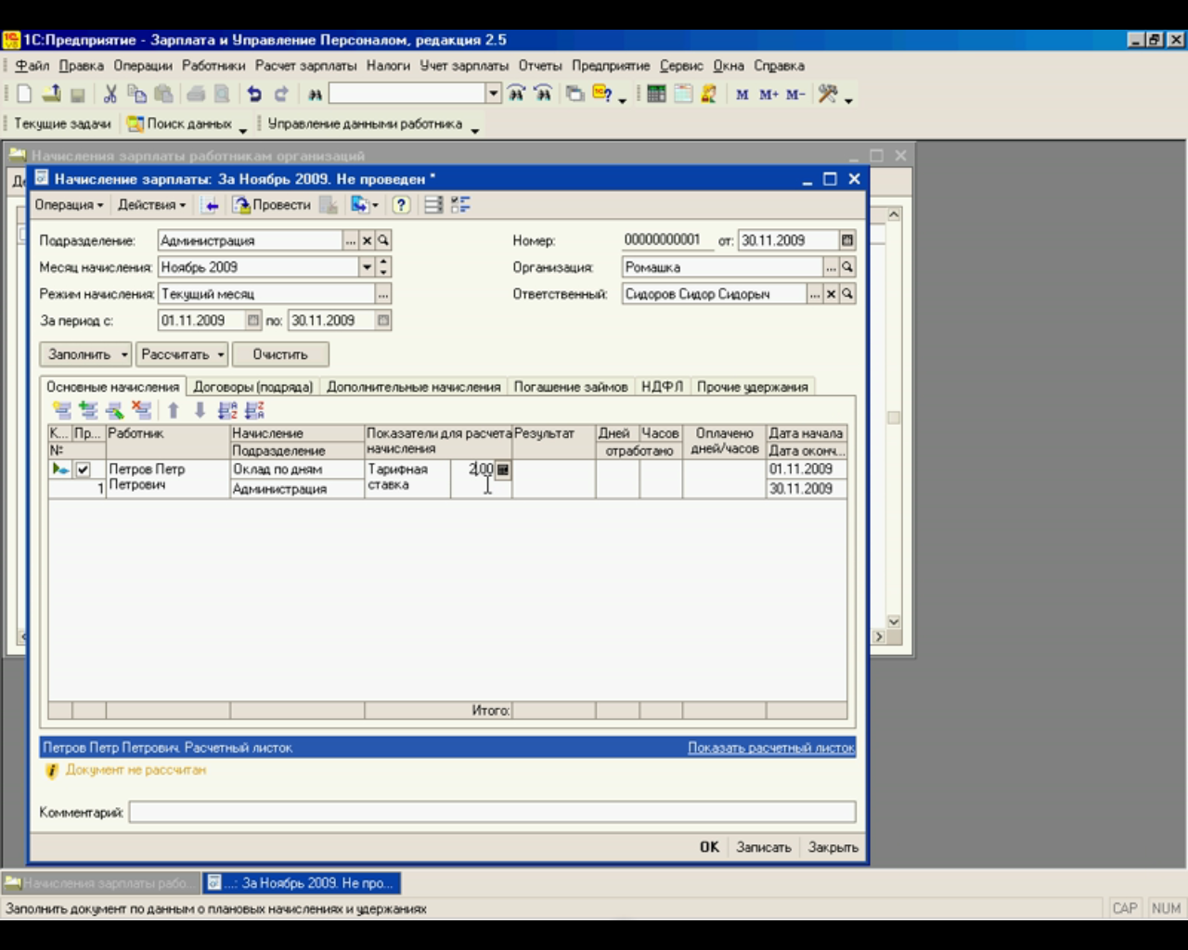Click the go-back arrow icon in document toolbar
1188x950 pixels.
click(x=211, y=205)
